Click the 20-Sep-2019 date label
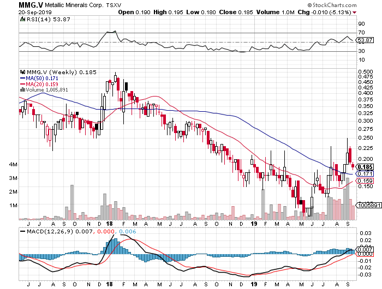 [x=35, y=12]
